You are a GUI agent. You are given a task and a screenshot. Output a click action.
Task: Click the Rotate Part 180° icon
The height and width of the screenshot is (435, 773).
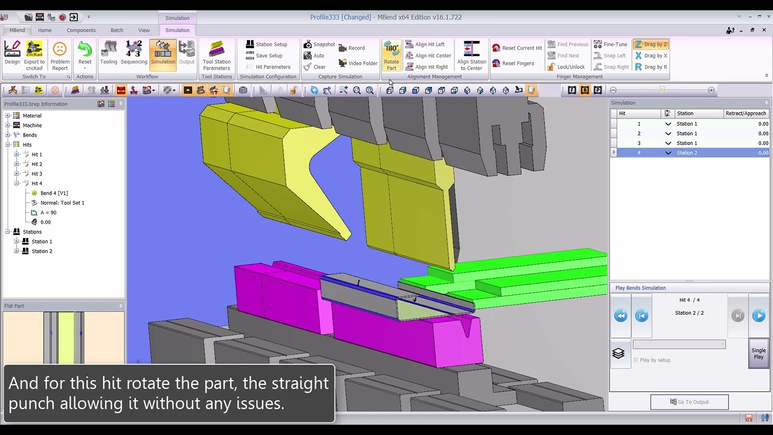(391, 56)
